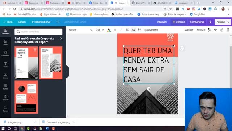The image size is (232, 131).
Task: Open the font size 78.5 dropdown
Action: coord(100,30)
